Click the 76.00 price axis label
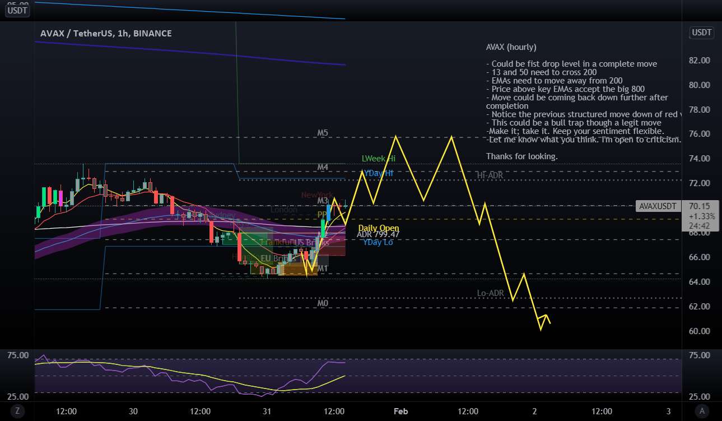The height and width of the screenshot is (421, 722). 698,134
